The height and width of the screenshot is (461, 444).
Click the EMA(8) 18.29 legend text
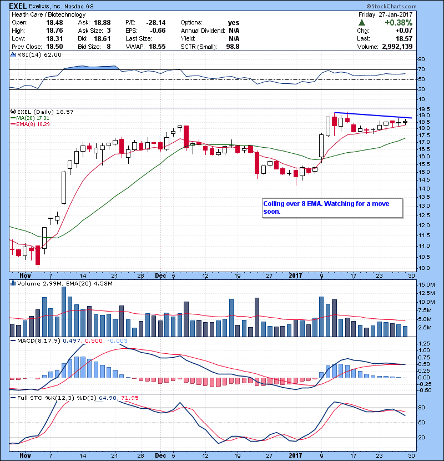point(33,124)
